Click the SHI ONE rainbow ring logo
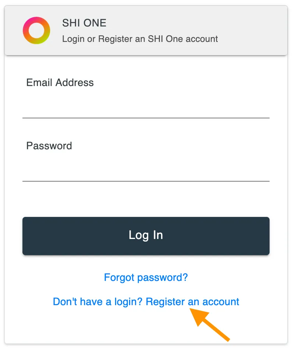The width and height of the screenshot is (292, 350). point(36,31)
